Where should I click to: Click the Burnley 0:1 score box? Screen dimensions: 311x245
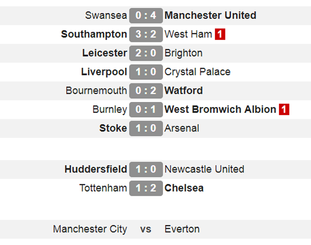(x=146, y=109)
